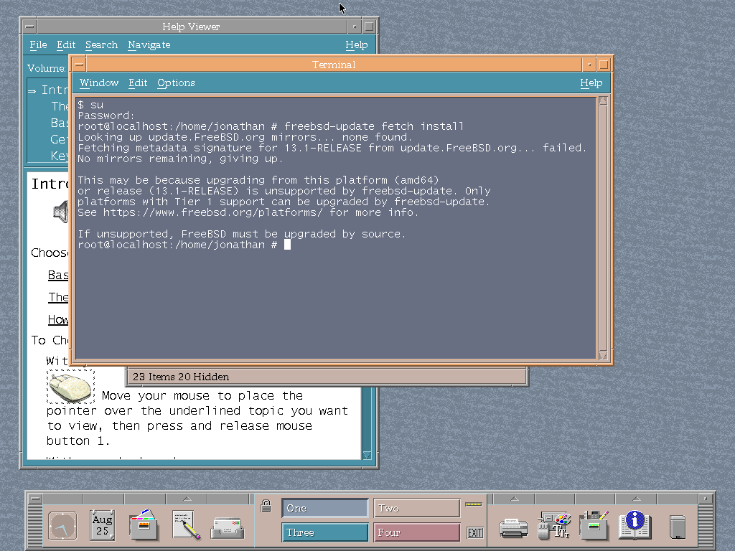The width and height of the screenshot is (735, 551).
Task: Launch the Text Editor notepad icon
Action: (186, 526)
